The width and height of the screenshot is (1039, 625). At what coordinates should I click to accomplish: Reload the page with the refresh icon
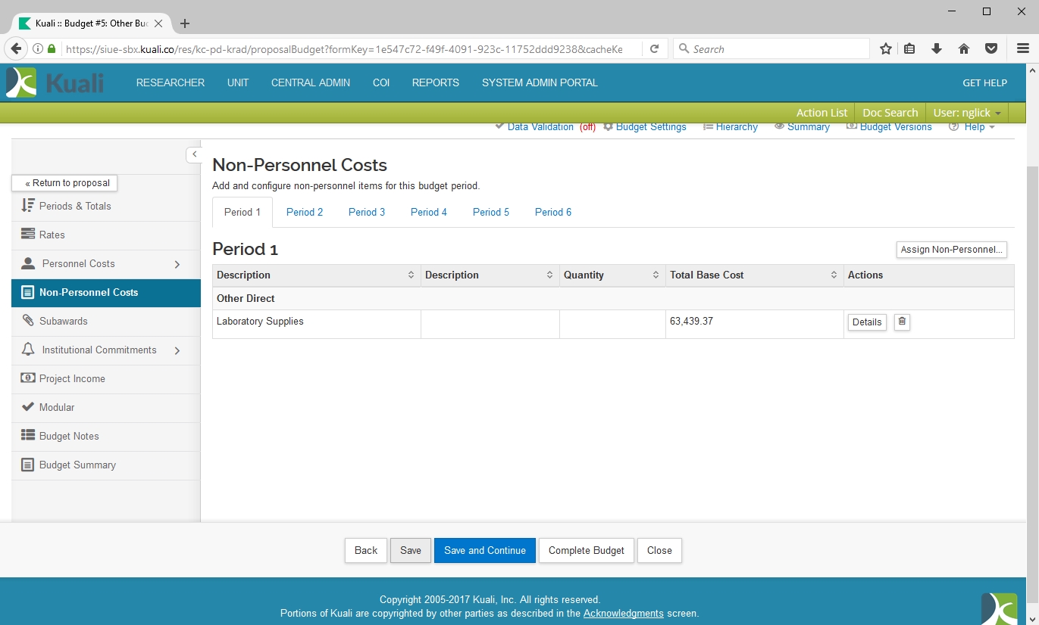(654, 49)
